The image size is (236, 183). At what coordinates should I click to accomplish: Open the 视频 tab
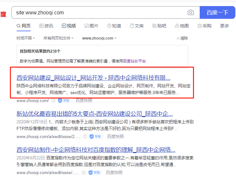tap(69, 26)
